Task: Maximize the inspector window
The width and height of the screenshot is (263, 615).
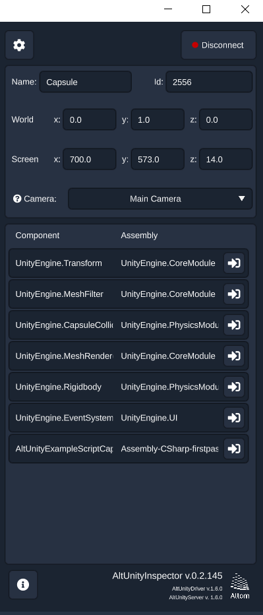Action: [206, 9]
